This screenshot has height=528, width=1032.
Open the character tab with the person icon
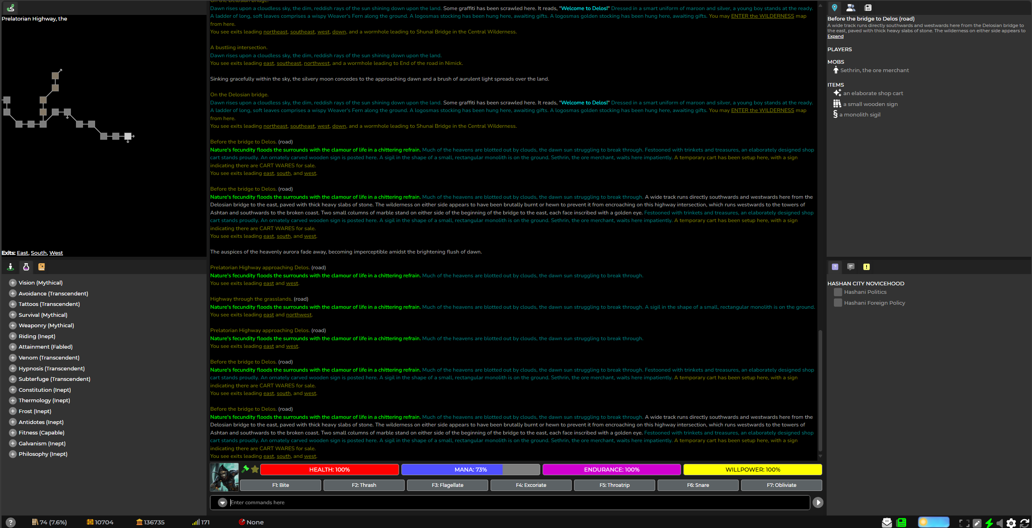10,267
